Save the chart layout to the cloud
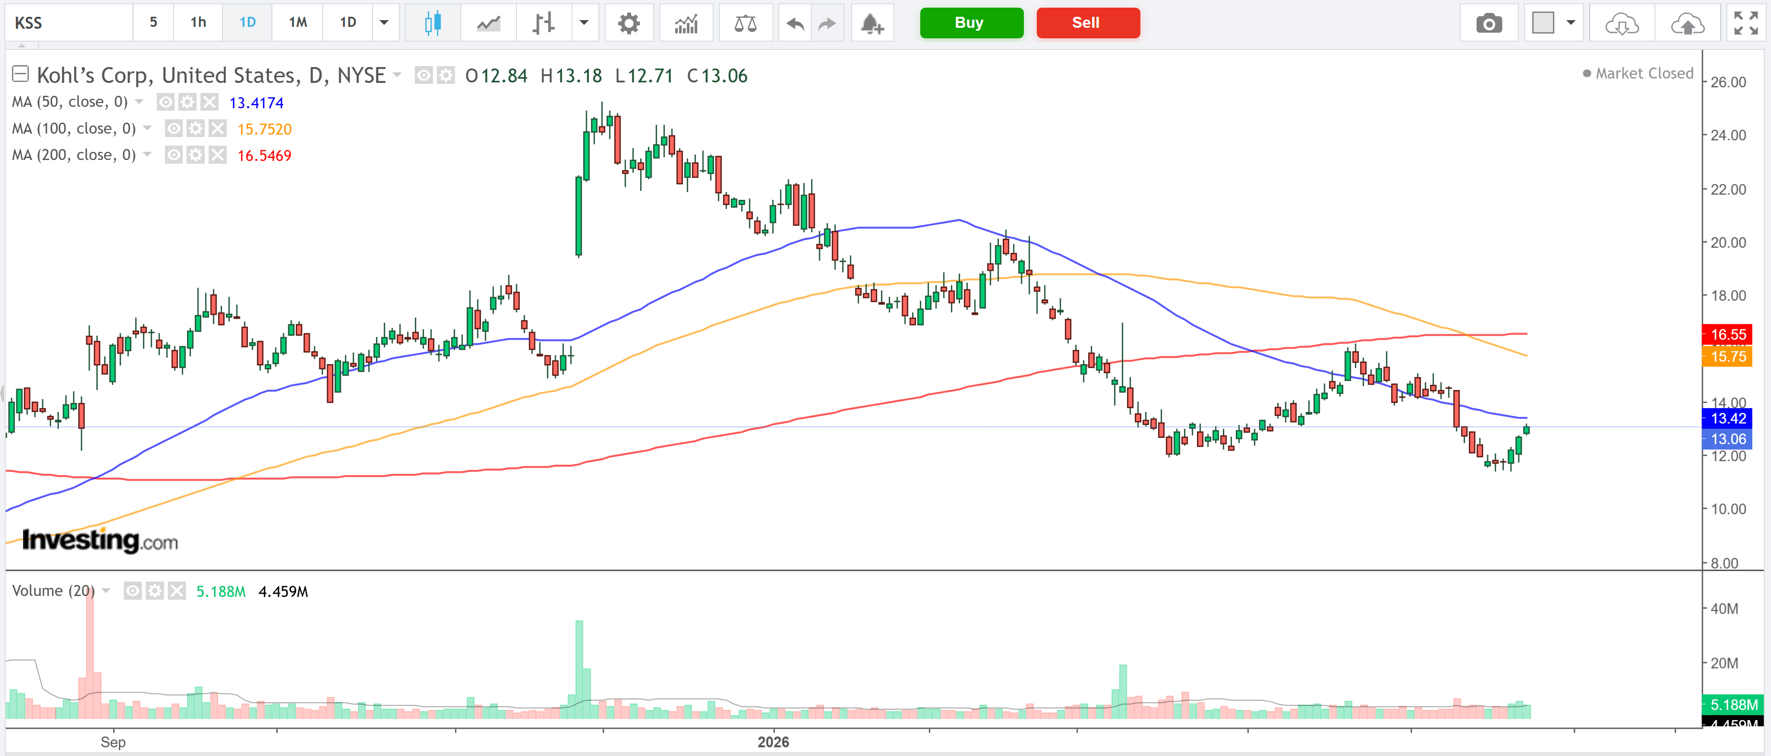 1688,23
